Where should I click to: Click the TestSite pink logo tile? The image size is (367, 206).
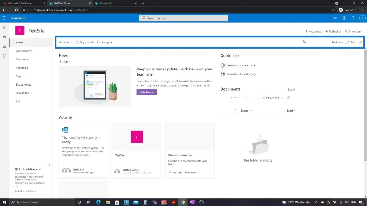click(x=20, y=30)
